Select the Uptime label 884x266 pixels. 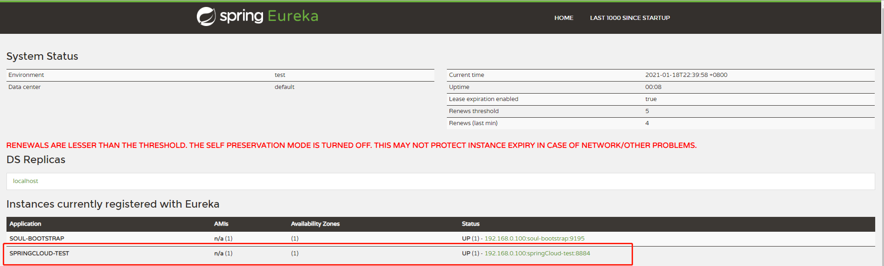point(459,87)
